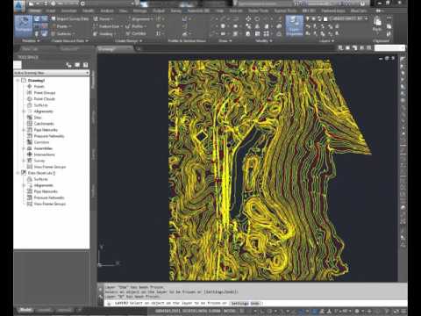This screenshot has height=316, width=421.
Task: Open the Survey ribbon tab
Action: 175,11
